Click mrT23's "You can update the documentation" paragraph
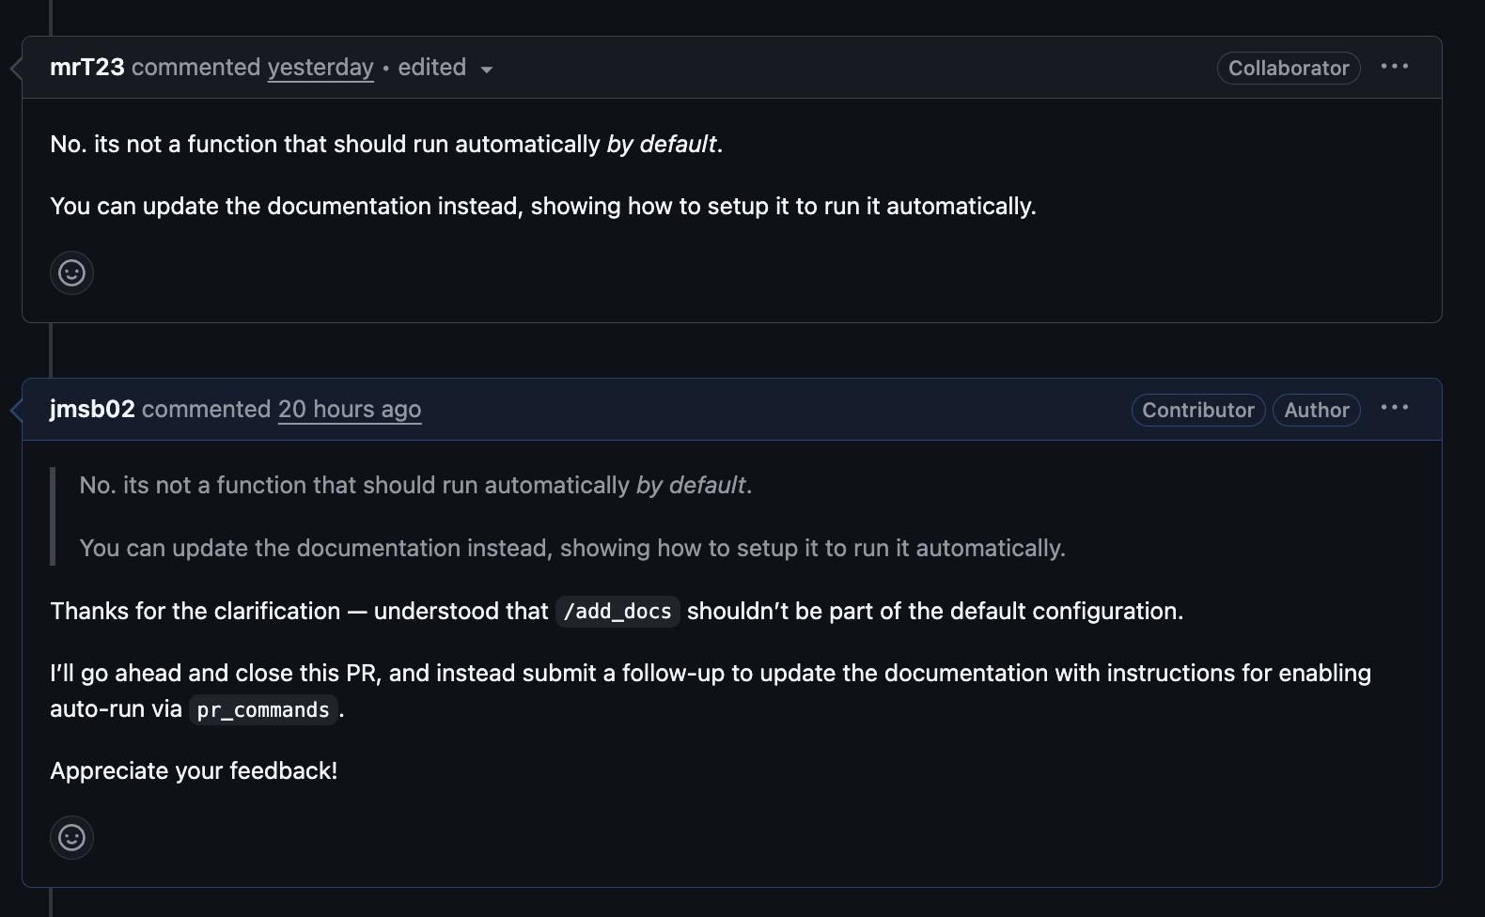Screen dimensions: 1485x917 pos(542,206)
